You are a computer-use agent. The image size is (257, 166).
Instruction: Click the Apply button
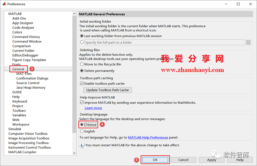(x=212, y=160)
